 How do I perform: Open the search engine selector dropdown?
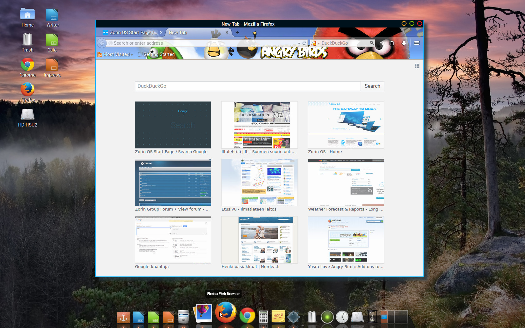coord(315,43)
